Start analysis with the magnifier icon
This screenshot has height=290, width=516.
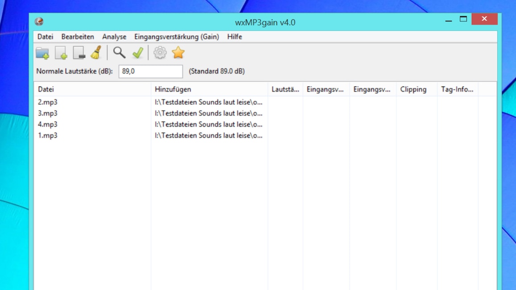click(119, 53)
